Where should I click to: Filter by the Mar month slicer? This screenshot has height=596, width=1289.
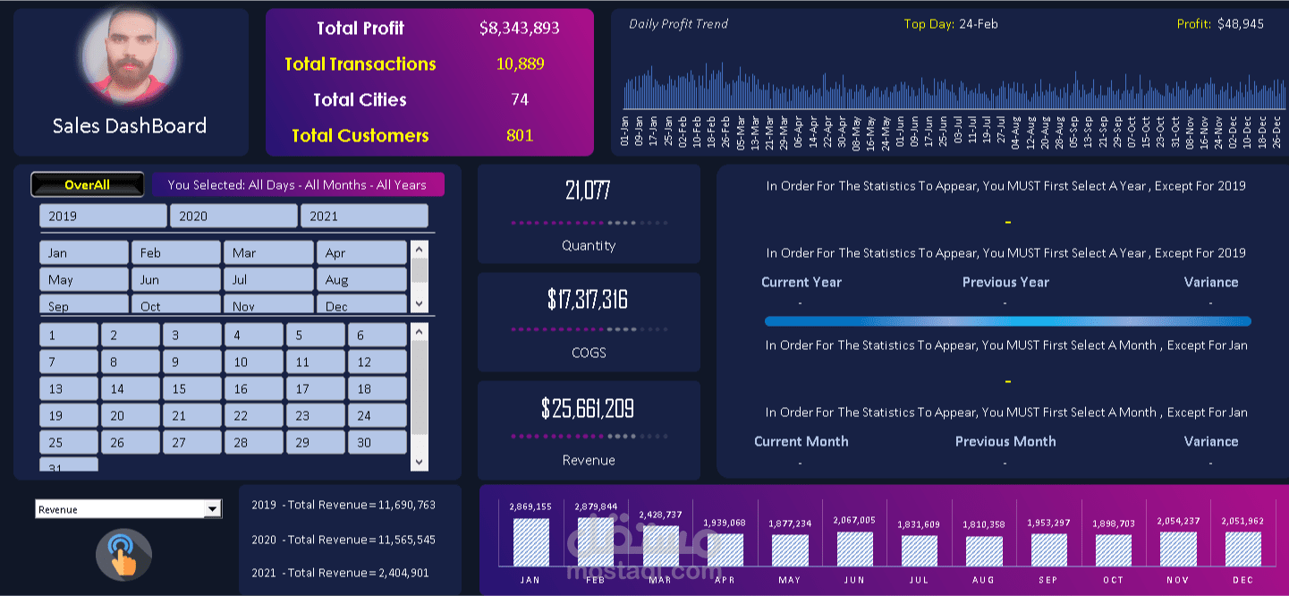[268, 252]
